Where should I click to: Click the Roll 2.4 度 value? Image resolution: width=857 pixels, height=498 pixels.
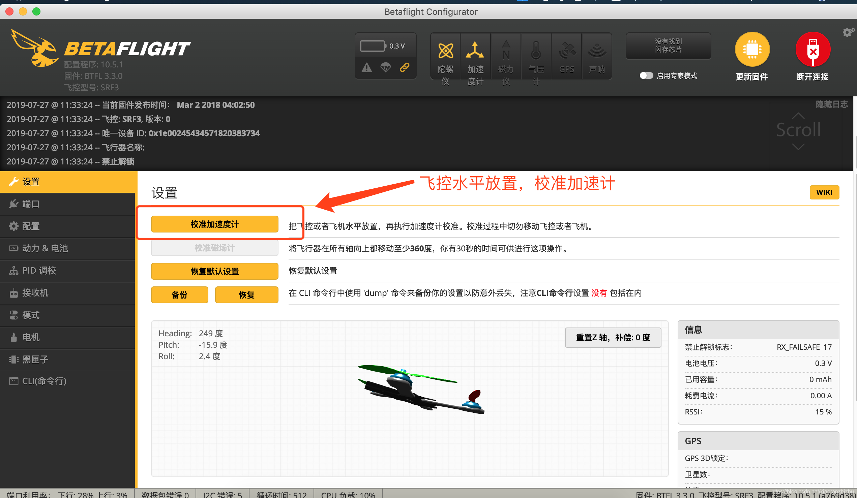pos(209,356)
